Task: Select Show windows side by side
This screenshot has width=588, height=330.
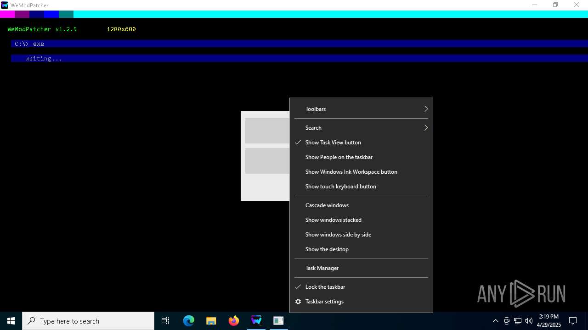Action: point(361,235)
